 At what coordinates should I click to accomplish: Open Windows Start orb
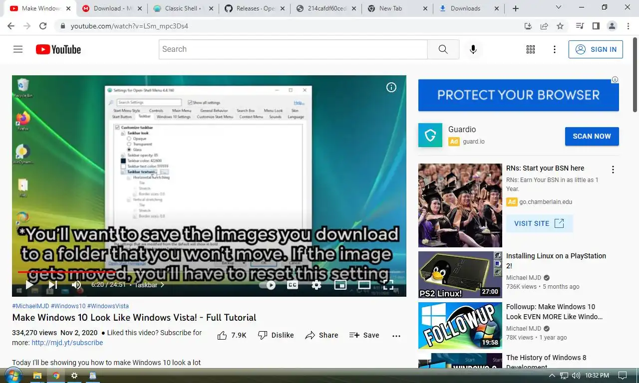12,376
